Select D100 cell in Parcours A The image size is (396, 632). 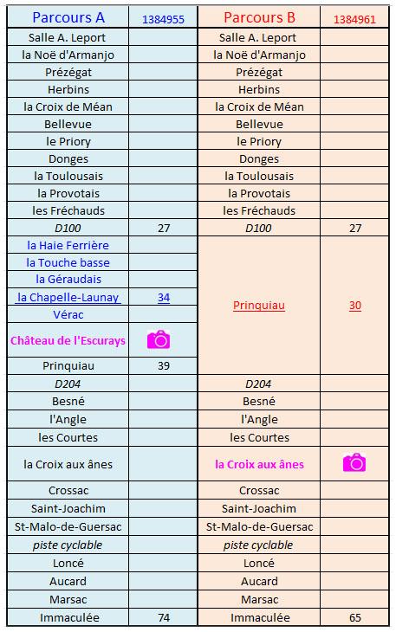pyautogui.click(x=68, y=228)
